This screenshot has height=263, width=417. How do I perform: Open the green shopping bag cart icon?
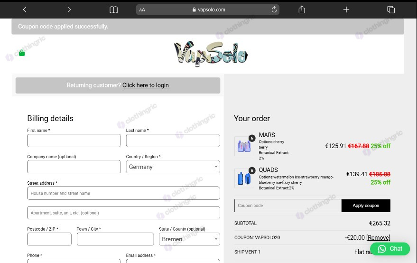point(22,53)
